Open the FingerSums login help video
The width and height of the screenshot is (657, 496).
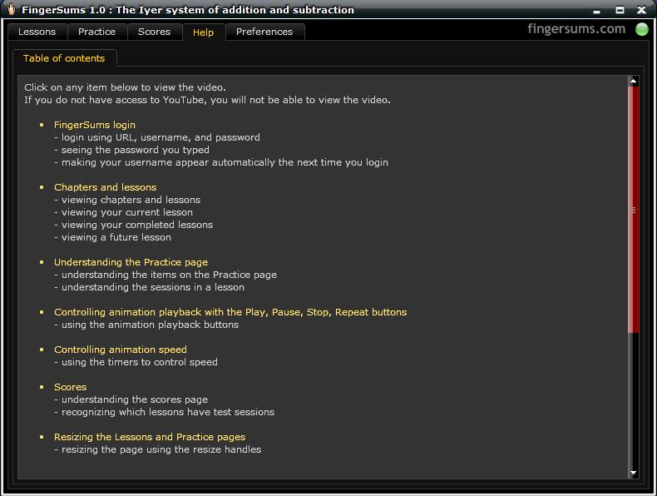[95, 125]
